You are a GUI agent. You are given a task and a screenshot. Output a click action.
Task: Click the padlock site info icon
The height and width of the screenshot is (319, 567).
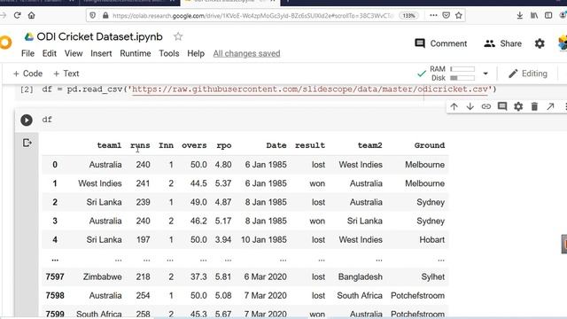[105, 15]
